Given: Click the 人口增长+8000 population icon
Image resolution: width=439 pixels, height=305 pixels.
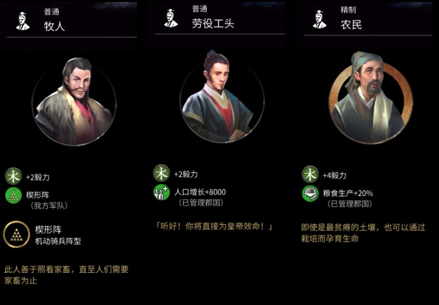Looking at the screenshot, I should (161, 193).
